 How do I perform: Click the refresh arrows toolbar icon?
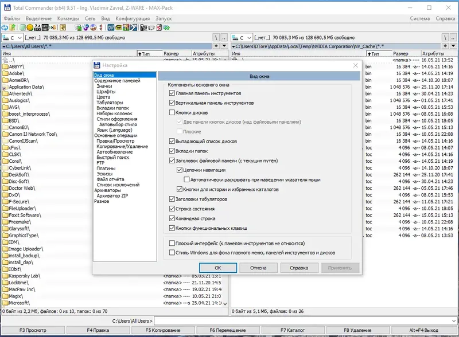pyautogui.click(x=5, y=28)
